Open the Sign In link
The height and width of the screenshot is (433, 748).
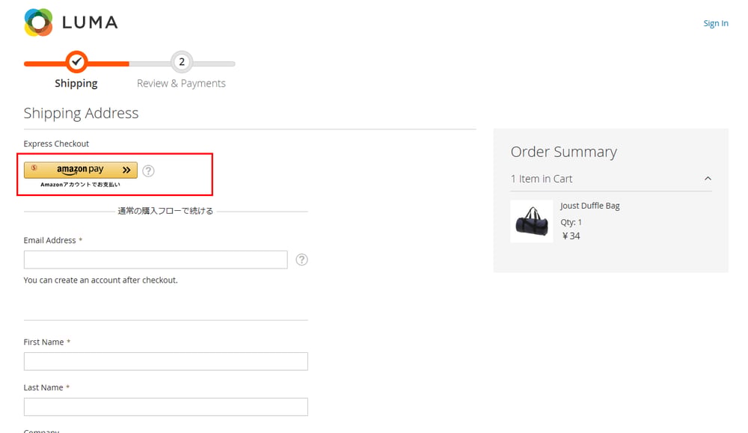click(716, 23)
